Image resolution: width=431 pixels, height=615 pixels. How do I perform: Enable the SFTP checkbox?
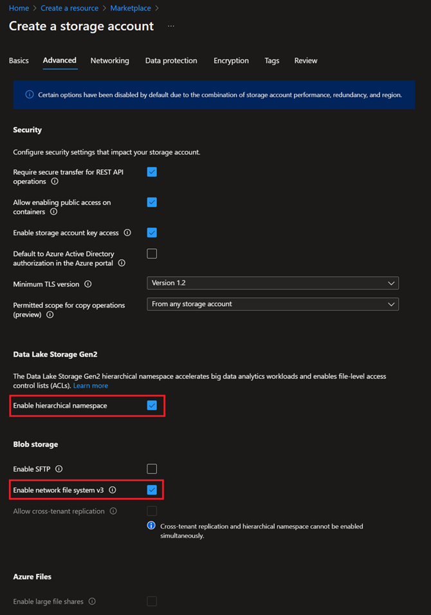pyautogui.click(x=152, y=469)
